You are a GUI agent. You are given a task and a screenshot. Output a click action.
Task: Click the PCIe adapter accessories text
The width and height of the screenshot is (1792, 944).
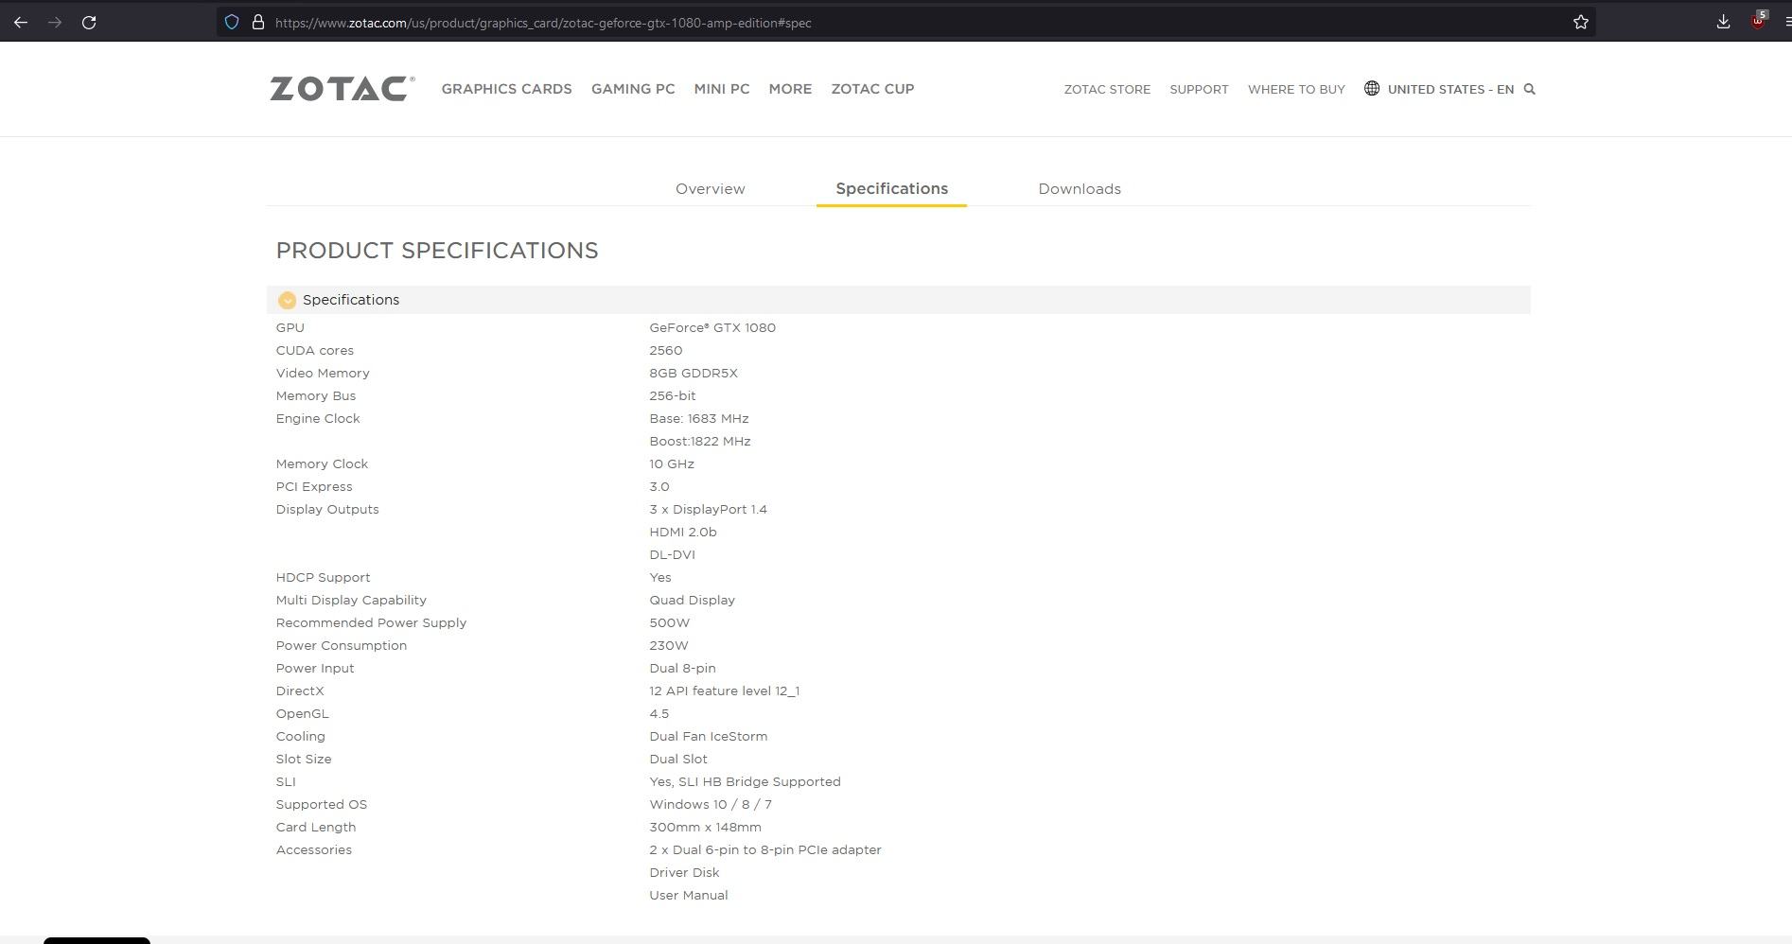coord(765,849)
